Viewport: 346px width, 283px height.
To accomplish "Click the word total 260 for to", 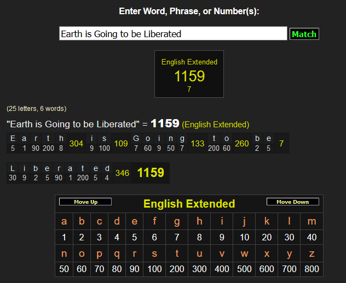I will [241, 144].
